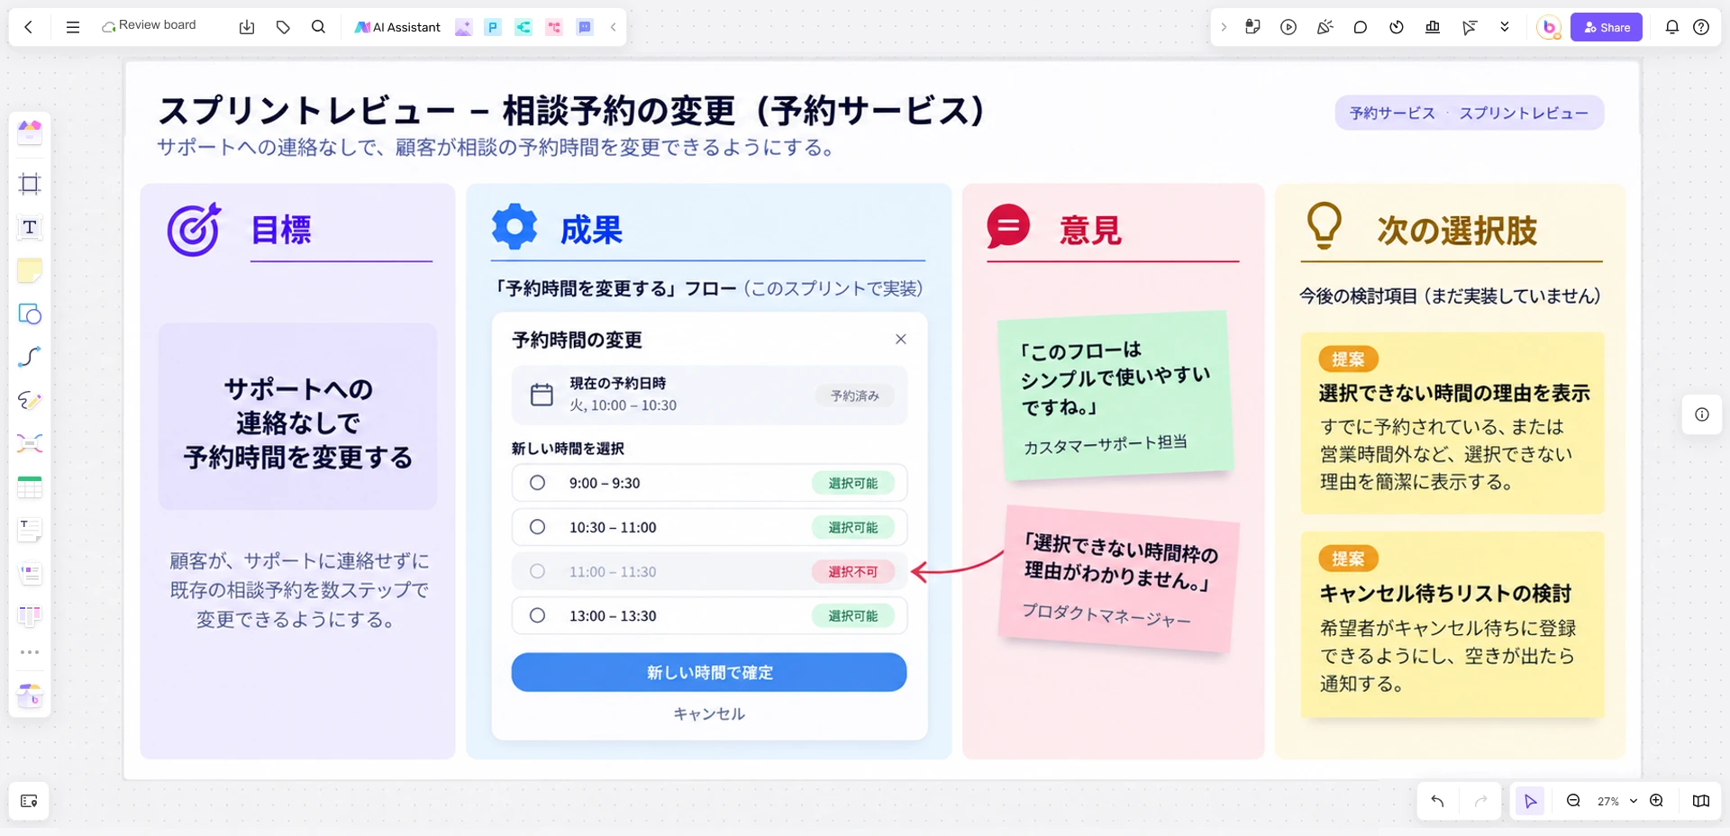This screenshot has width=1730, height=836.
Task: Start presentation with the play icon
Action: coord(1288,27)
